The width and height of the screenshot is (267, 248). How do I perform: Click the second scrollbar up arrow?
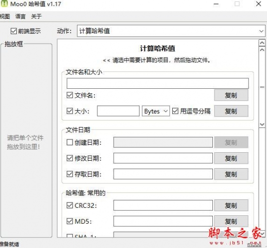(x=262, y=50)
